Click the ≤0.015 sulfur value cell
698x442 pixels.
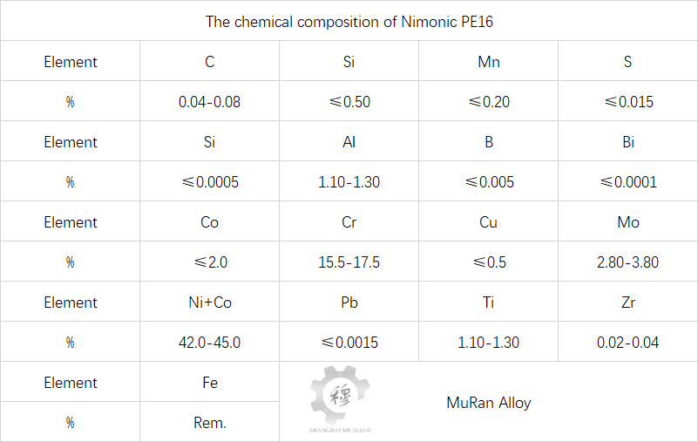coord(627,102)
